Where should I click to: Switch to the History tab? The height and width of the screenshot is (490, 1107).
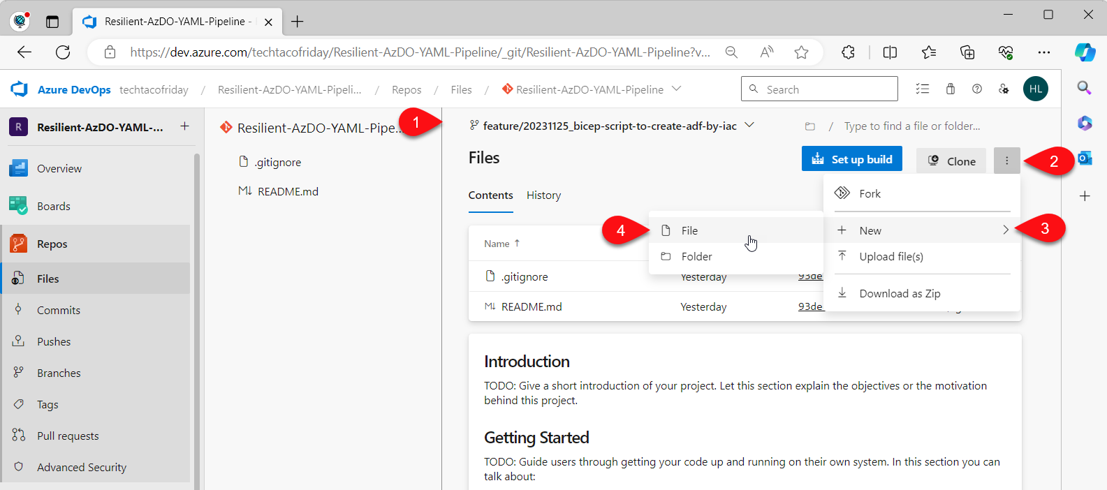543,195
